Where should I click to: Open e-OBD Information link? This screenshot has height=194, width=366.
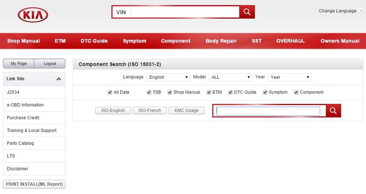tap(34, 105)
